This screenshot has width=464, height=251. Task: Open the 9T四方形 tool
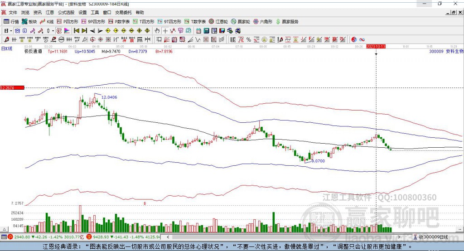click(169, 22)
